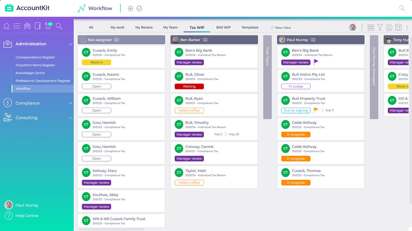Open the Work in status on Cusack, Emily
Screen dimensions: 412x231
tap(97, 62)
